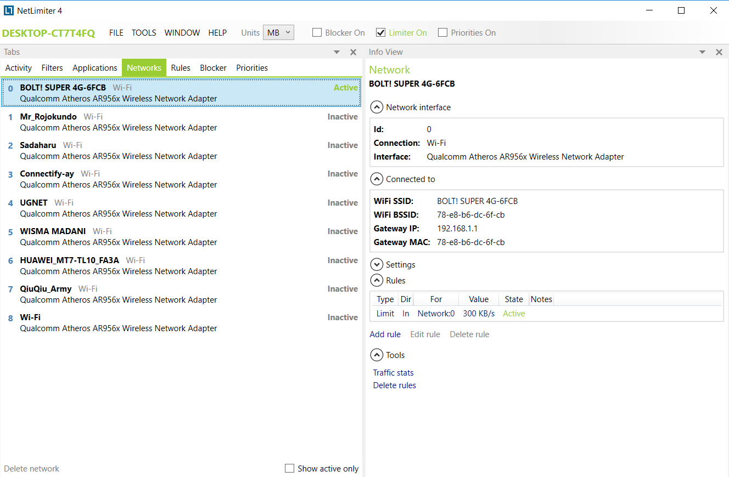This screenshot has height=477, width=729.
Task: Click the Delete rules link
Action: (395, 385)
